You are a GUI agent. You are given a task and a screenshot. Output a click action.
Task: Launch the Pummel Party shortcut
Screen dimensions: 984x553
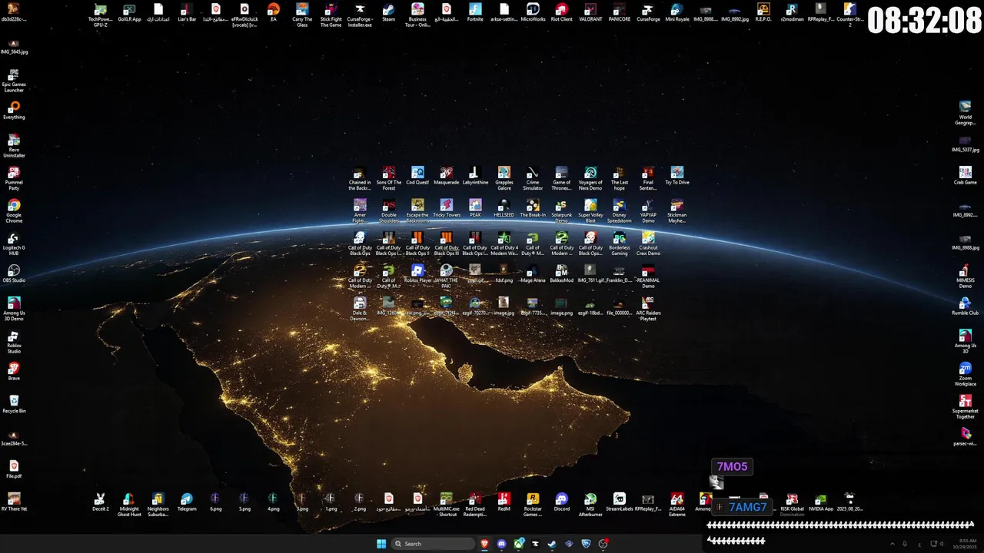click(x=14, y=179)
